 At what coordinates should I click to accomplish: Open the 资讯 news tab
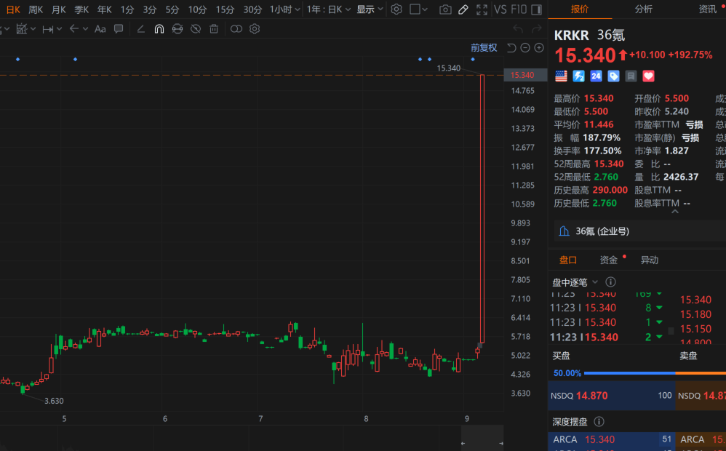[x=707, y=9]
